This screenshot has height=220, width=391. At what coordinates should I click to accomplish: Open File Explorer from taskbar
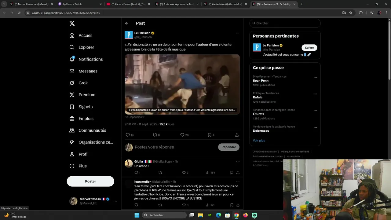pos(200,215)
